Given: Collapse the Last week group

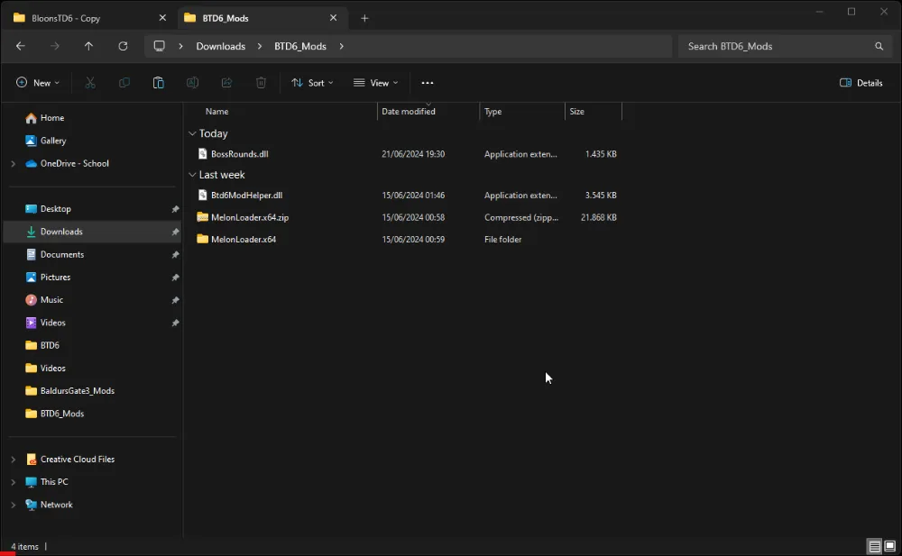Looking at the screenshot, I should click(192, 175).
